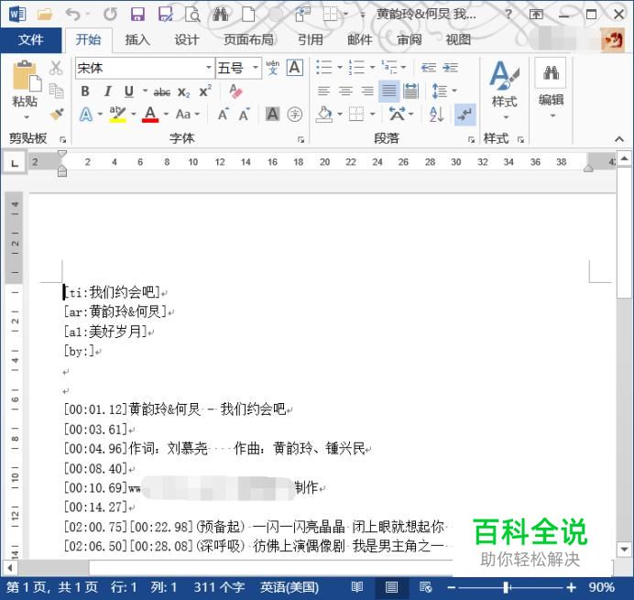Expand the Bullets list dropdown arrow
This screenshot has width=634, height=600.
pos(340,68)
